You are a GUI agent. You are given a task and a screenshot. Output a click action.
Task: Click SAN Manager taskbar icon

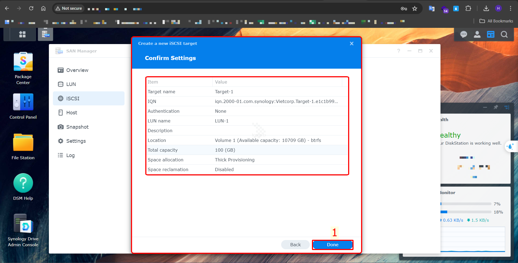(45, 34)
